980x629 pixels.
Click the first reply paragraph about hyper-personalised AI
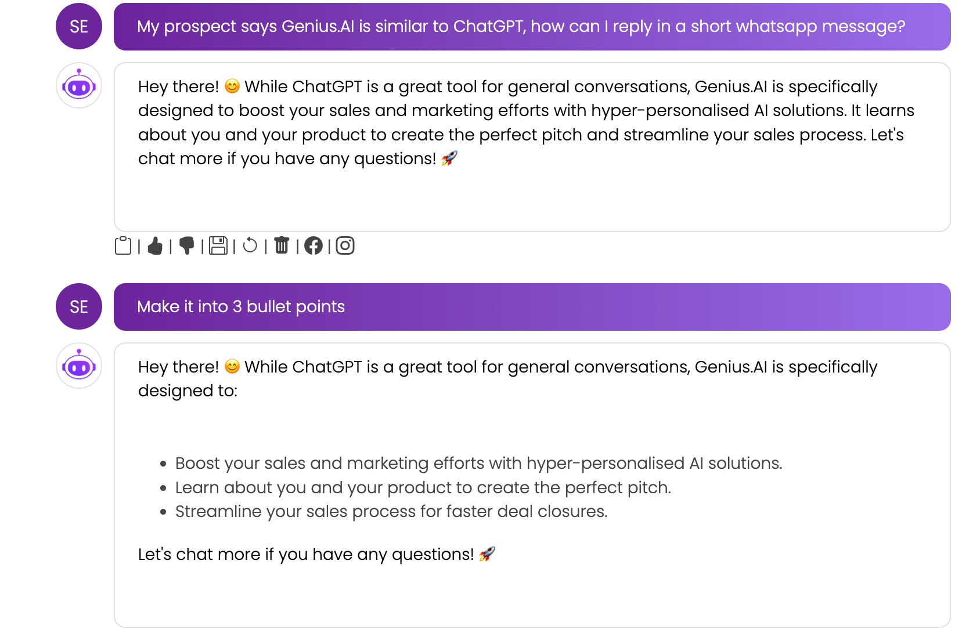click(526, 122)
